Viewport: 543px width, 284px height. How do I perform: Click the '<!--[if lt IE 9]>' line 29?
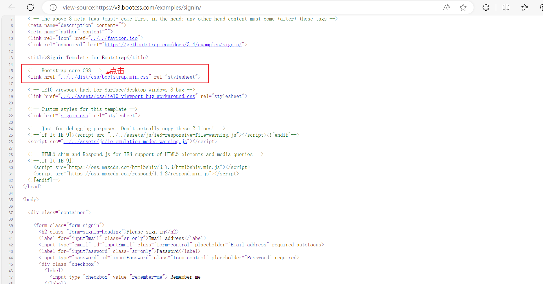pyautogui.click(x=51, y=161)
